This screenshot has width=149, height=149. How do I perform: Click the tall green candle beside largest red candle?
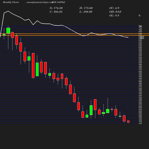tap(37, 69)
